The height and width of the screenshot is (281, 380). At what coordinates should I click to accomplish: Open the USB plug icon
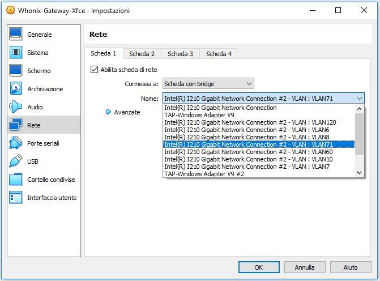coord(16,161)
